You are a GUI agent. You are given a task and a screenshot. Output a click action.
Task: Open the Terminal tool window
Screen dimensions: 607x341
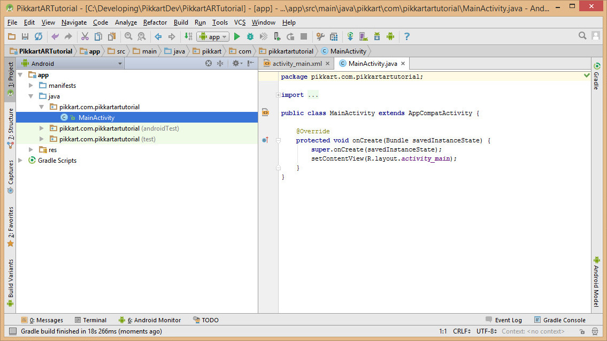pos(90,320)
